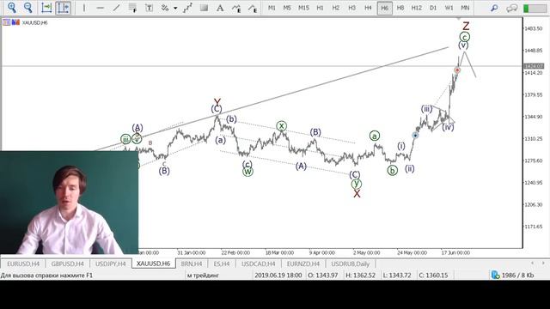Image resolution: width=550 pixels, height=309 pixels.
Task: Click the shapes and arrows objects icon
Action: pyautogui.click(x=164, y=8)
